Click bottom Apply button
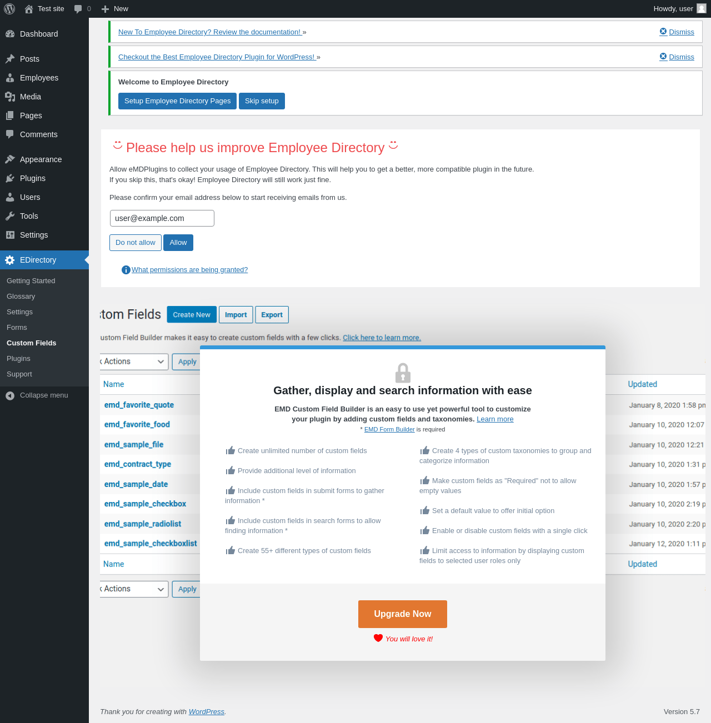Viewport: 711px width, 723px height. click(x=187, y=589)
